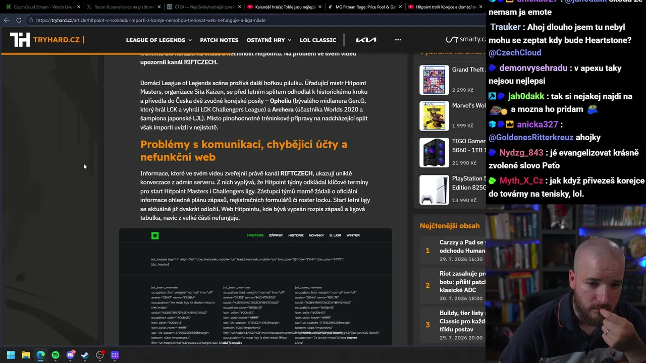Click the bold name 'Archera' in article
Screen dimensions: 646x363
click(x=283, y=109)
